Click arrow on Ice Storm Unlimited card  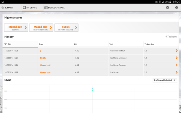[x=76, y=28]
